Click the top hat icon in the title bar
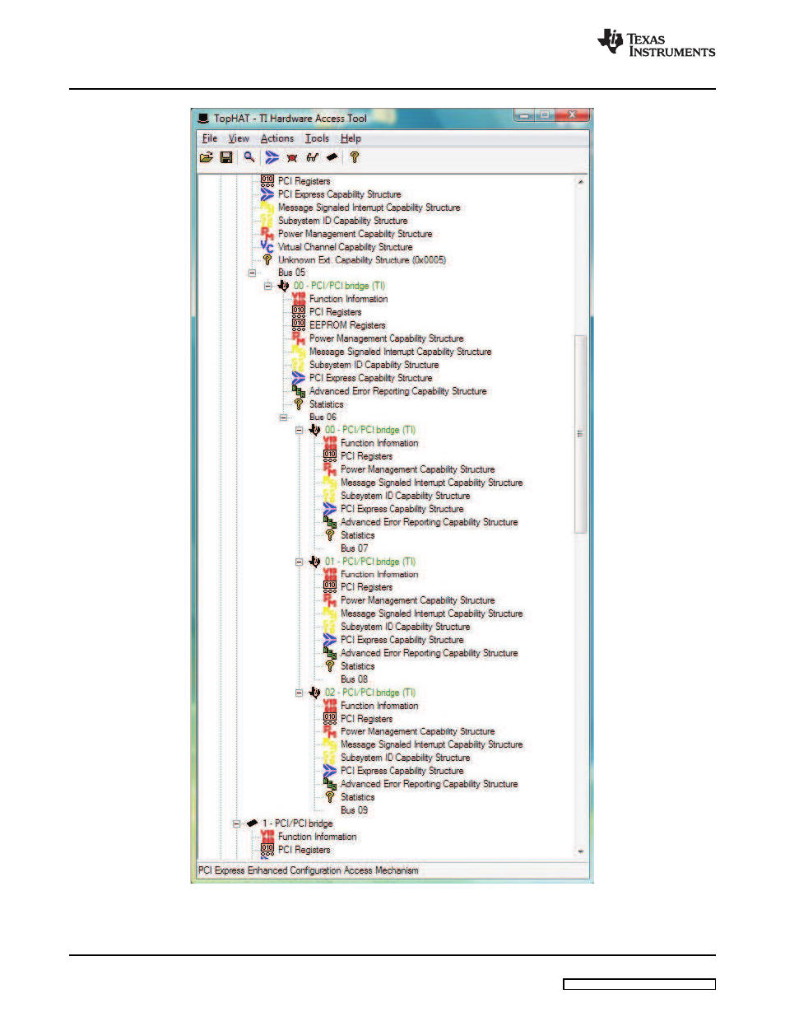 click(x=203, y=119)
